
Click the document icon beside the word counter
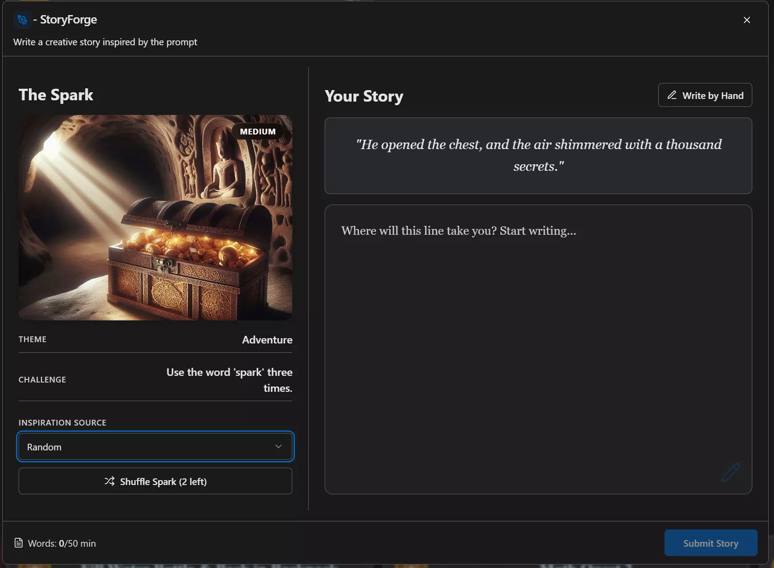coord(18,542)
